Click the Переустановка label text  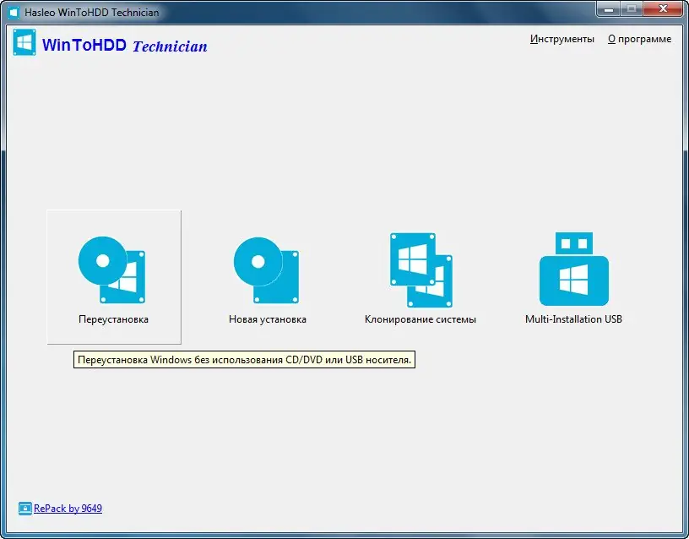(113, 319)
